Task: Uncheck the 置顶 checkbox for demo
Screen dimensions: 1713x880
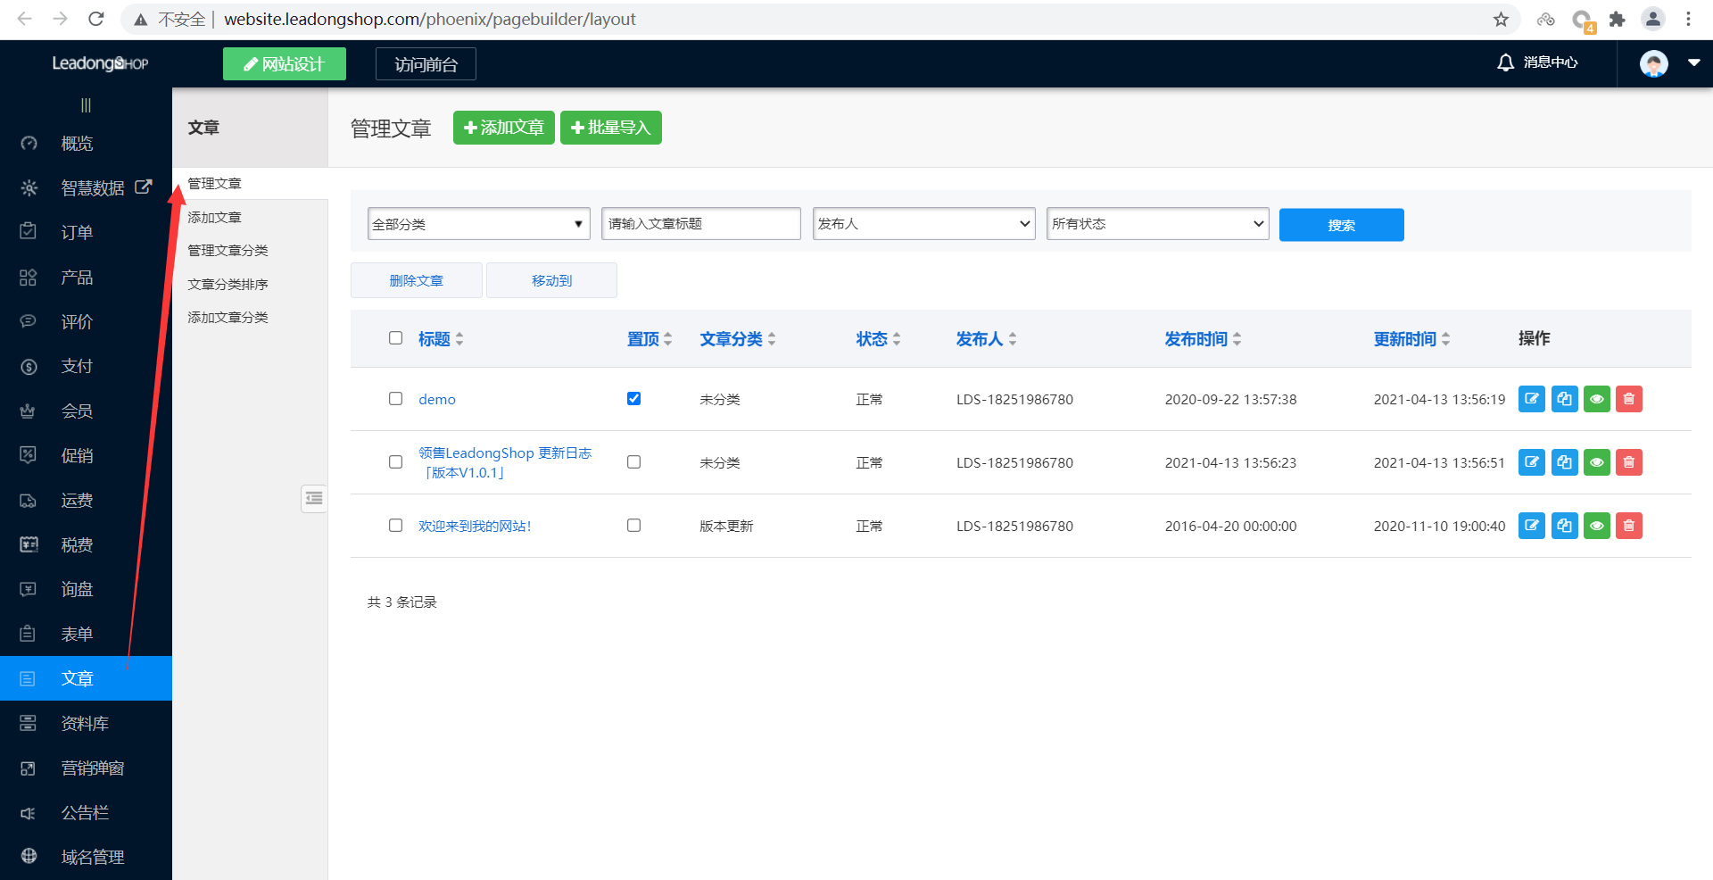Action: [633, 399]
